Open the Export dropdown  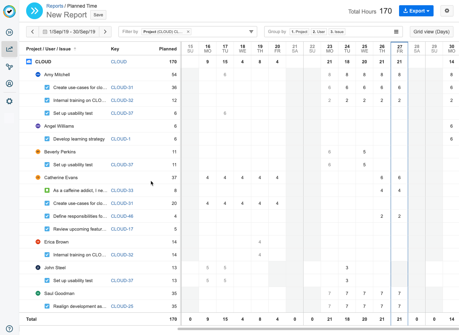click(416, 11)
